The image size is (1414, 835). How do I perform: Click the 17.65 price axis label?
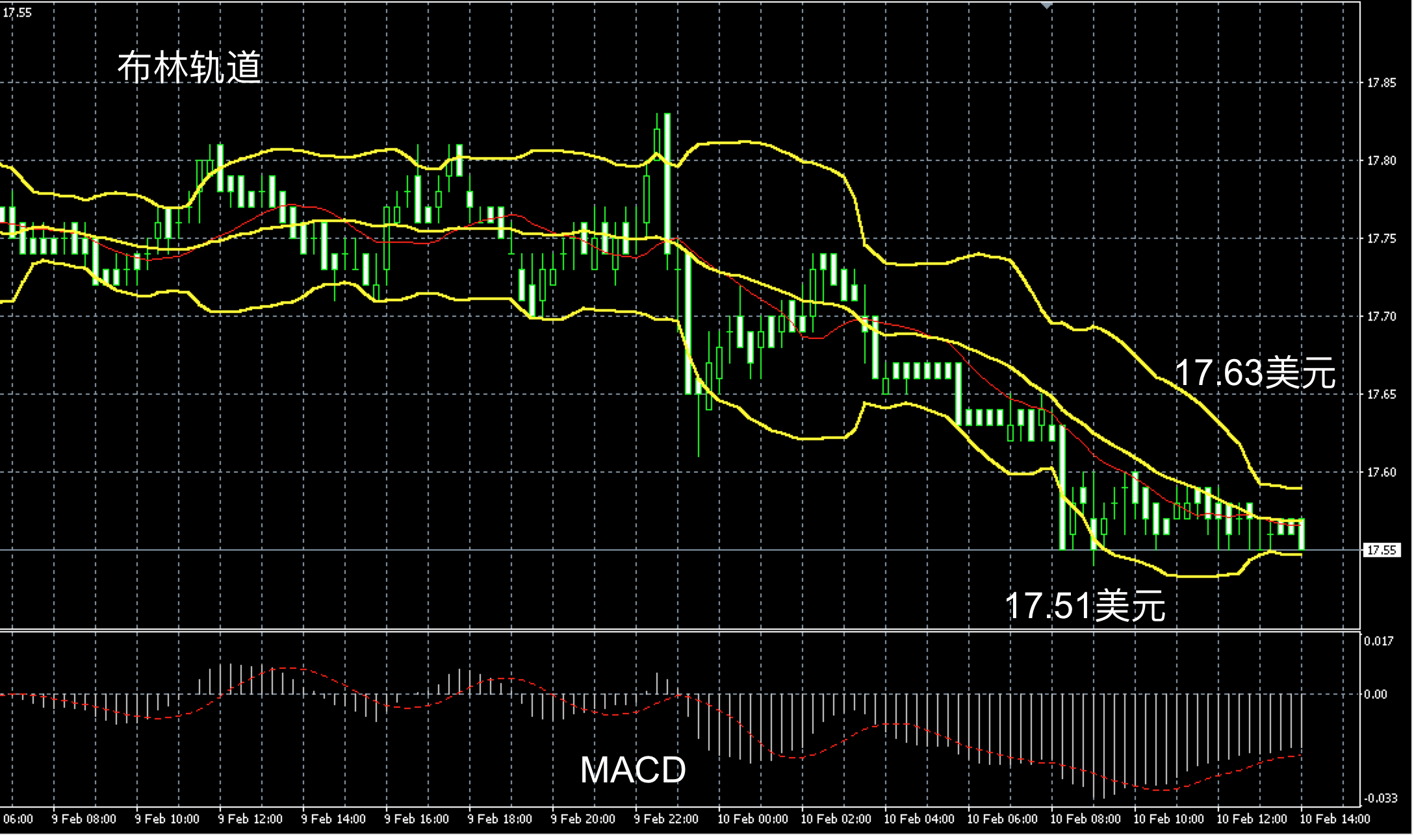[x=1381, y=395]
